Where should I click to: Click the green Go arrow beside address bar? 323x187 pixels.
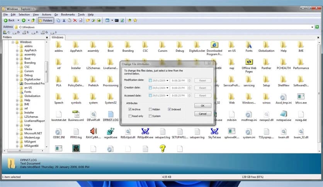[317, 27]
